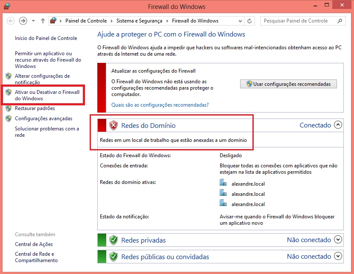Open Central de Ações link
This screenshot has width=354, height=274.
coord(34,244)
